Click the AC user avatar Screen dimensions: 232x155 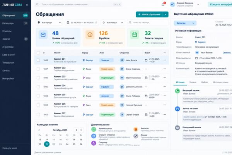[x=172, y=4]
